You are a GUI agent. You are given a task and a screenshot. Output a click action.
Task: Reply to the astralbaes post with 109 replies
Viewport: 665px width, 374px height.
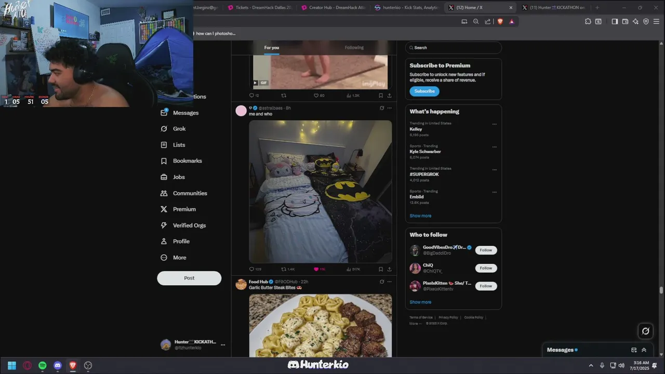pos(255,269)
